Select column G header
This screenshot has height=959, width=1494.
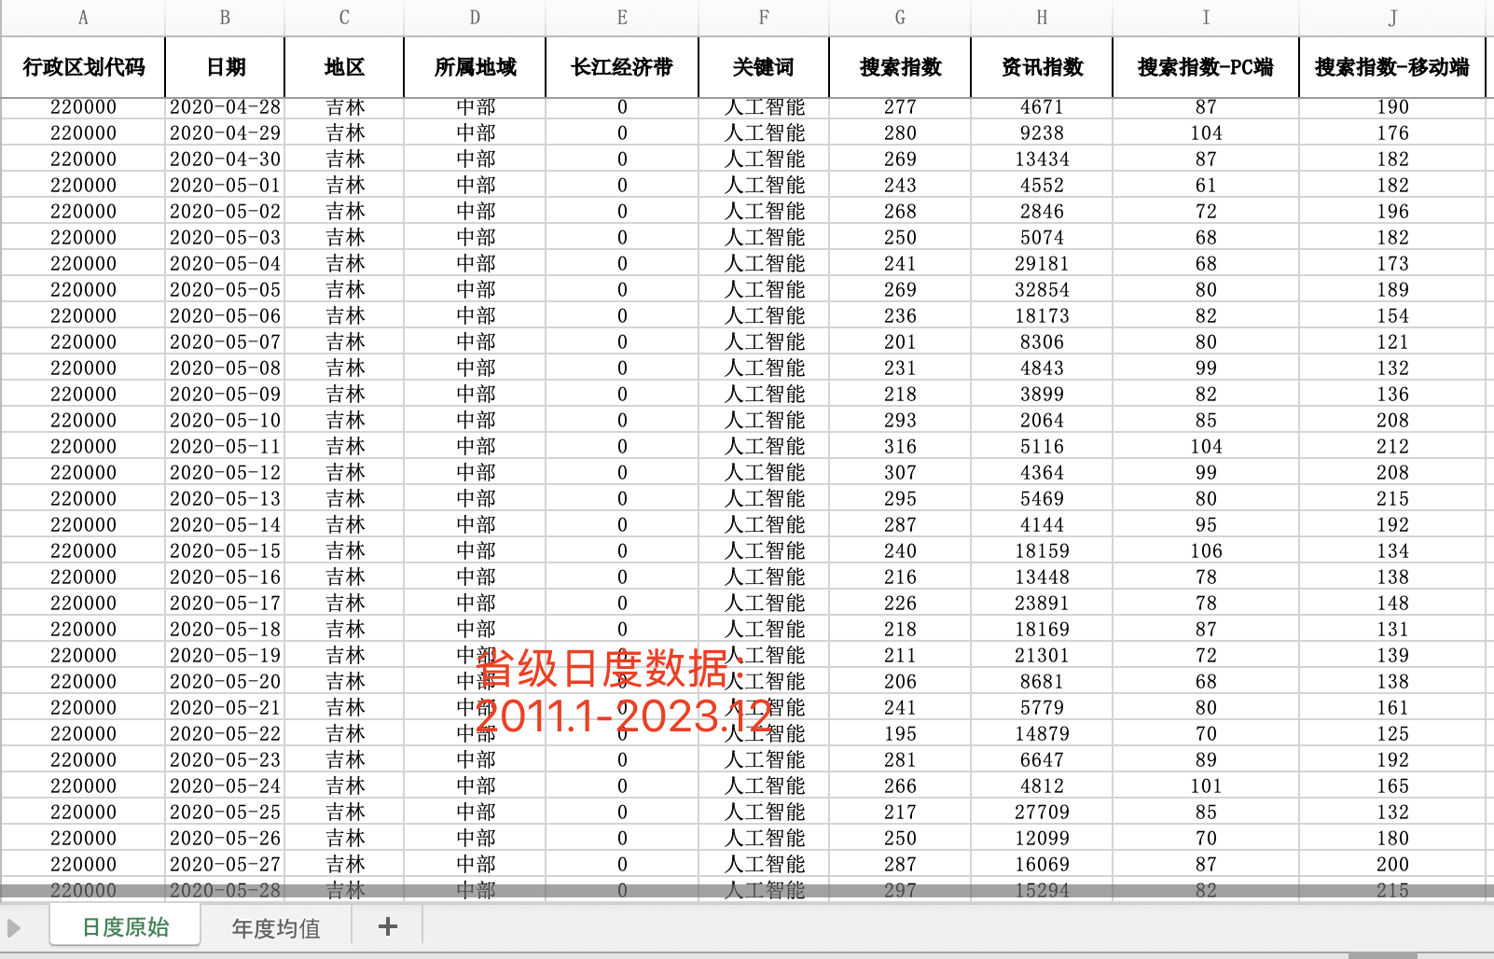(x=900, y=18)
